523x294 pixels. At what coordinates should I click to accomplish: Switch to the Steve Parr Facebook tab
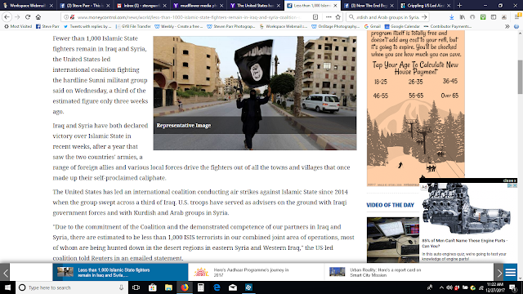coord(85,6)
